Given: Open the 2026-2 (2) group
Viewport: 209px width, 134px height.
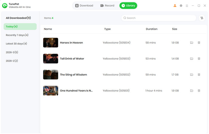Looking at the screenshot, I should (12, 61).
